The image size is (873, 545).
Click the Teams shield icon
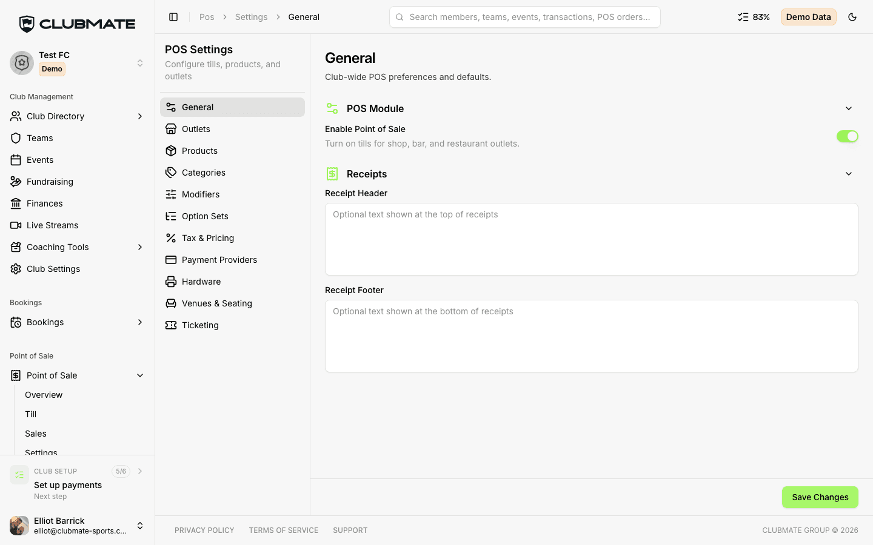[x=16, y=138]
